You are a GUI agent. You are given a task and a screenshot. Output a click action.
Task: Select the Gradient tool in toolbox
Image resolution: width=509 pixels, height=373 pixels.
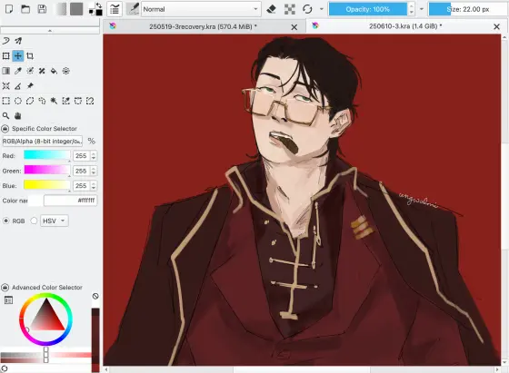point(5,71)
